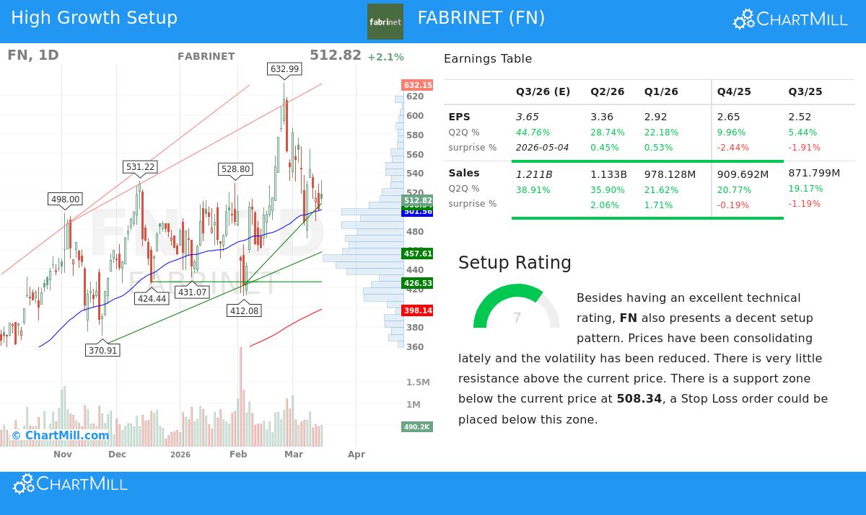
Task: Click the 370.91 low annotation on the chart
Action: click(102, 350)
